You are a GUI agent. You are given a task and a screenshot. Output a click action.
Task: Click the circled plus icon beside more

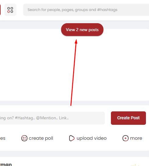tap(126, 138)
